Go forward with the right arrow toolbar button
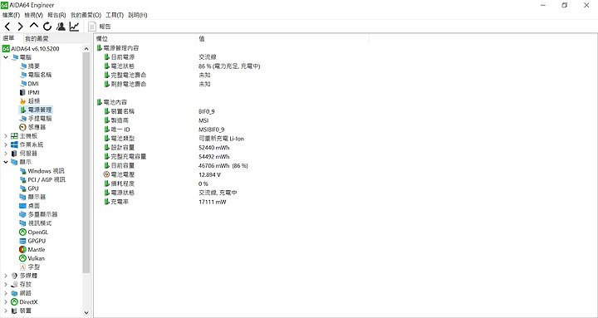Viewport: 598px width, 318px height. (21, 27)
